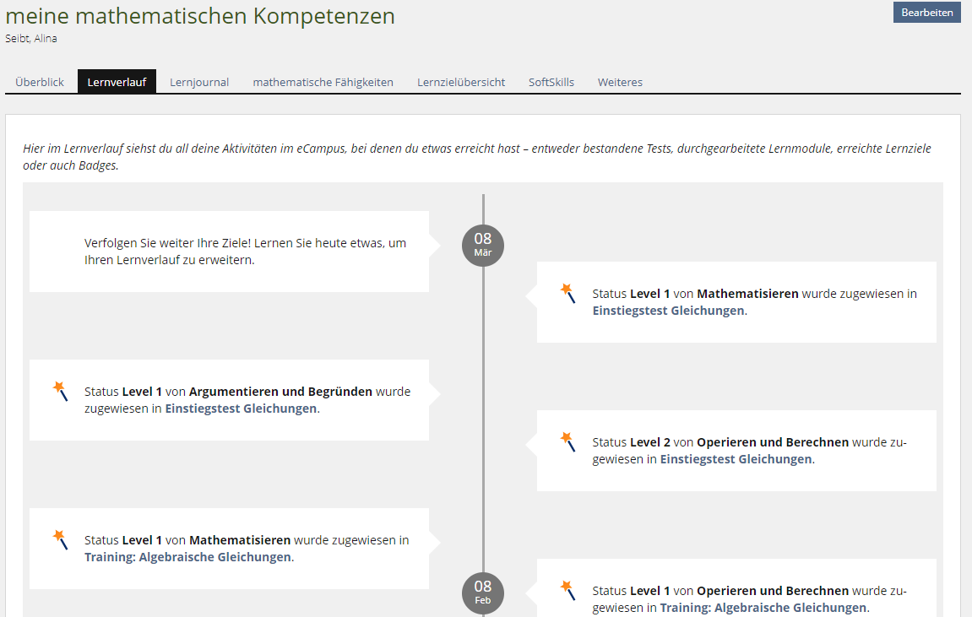This screenshot has width=972, height=617.
Task: Click the user name Seibt, Alina
Action: click(31, 38)
